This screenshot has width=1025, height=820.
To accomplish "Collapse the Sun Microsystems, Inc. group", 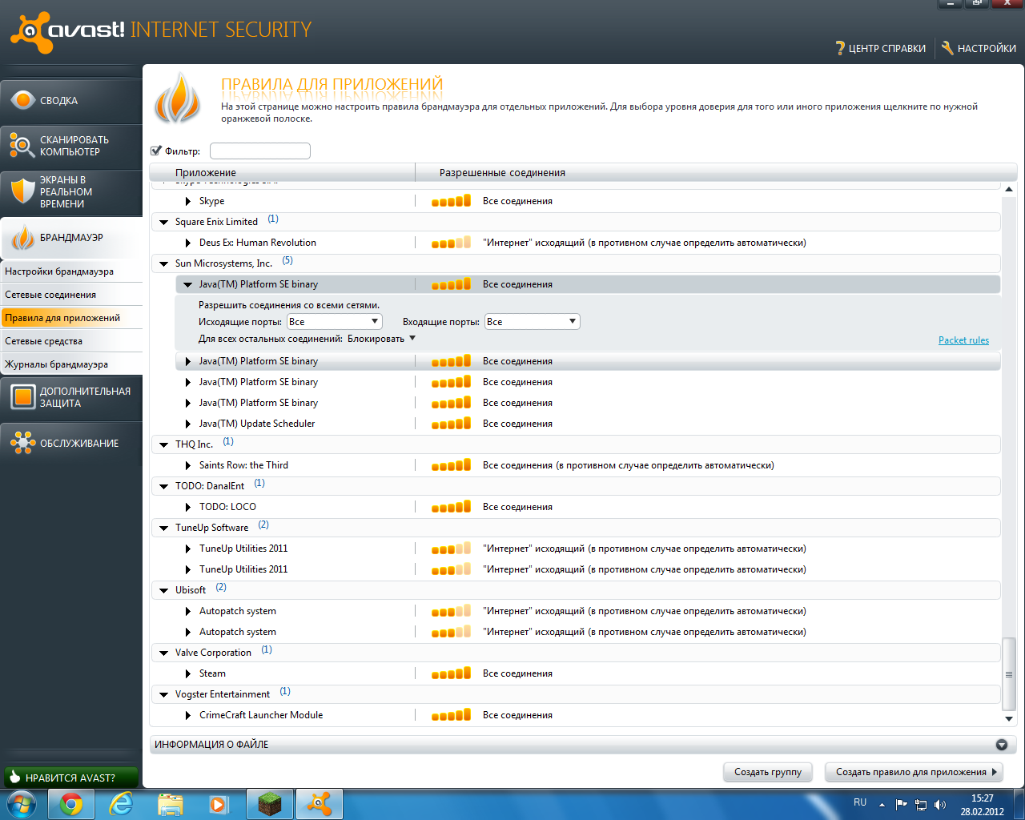I will (x=164, y=264).
